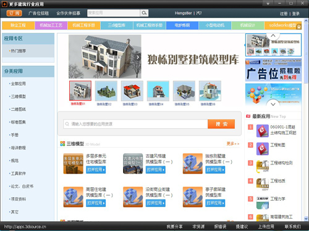Open 工具软件 category in sidebar
Screen dimensions: 309x231
click(x=18, y=174)
